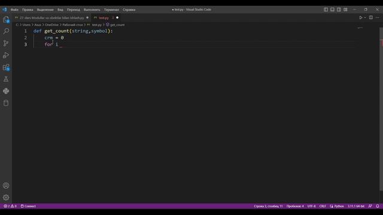
Task: Click OneDrive in the breadcrumb
Action: pos(51,25)
